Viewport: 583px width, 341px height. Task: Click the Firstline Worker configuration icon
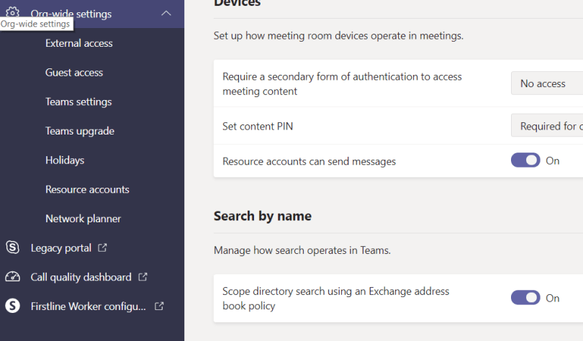12,306
